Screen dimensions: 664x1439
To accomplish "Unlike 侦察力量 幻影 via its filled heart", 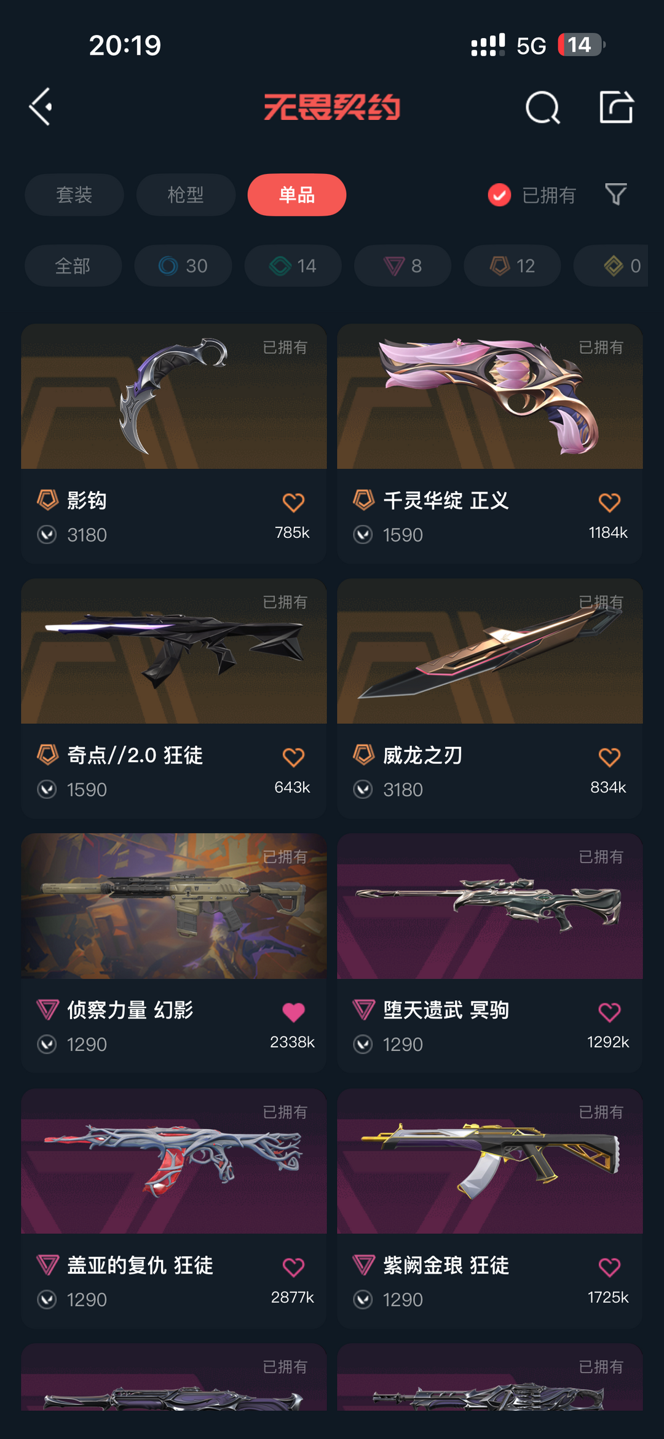I will (x=293, y=1012).
